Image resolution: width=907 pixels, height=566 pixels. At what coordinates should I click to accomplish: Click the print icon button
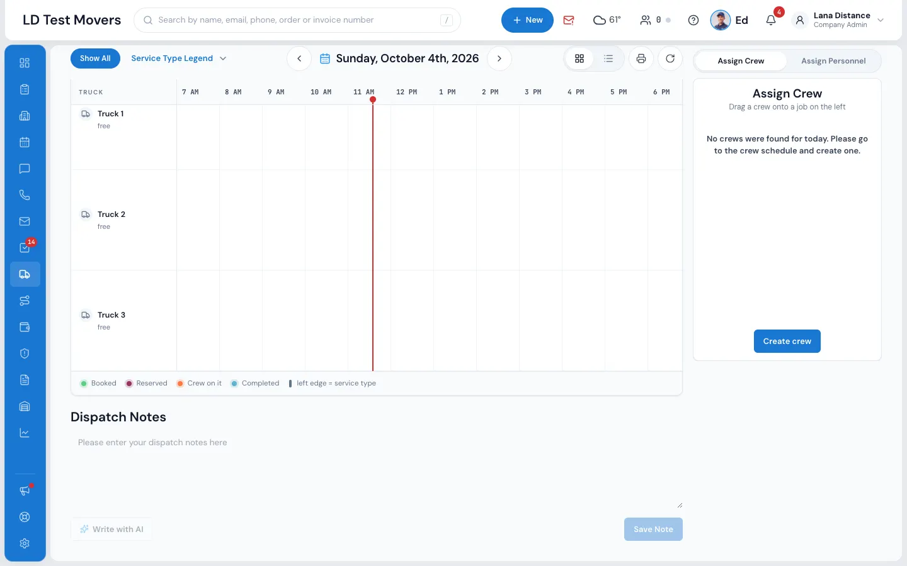(x=641, y=58)
